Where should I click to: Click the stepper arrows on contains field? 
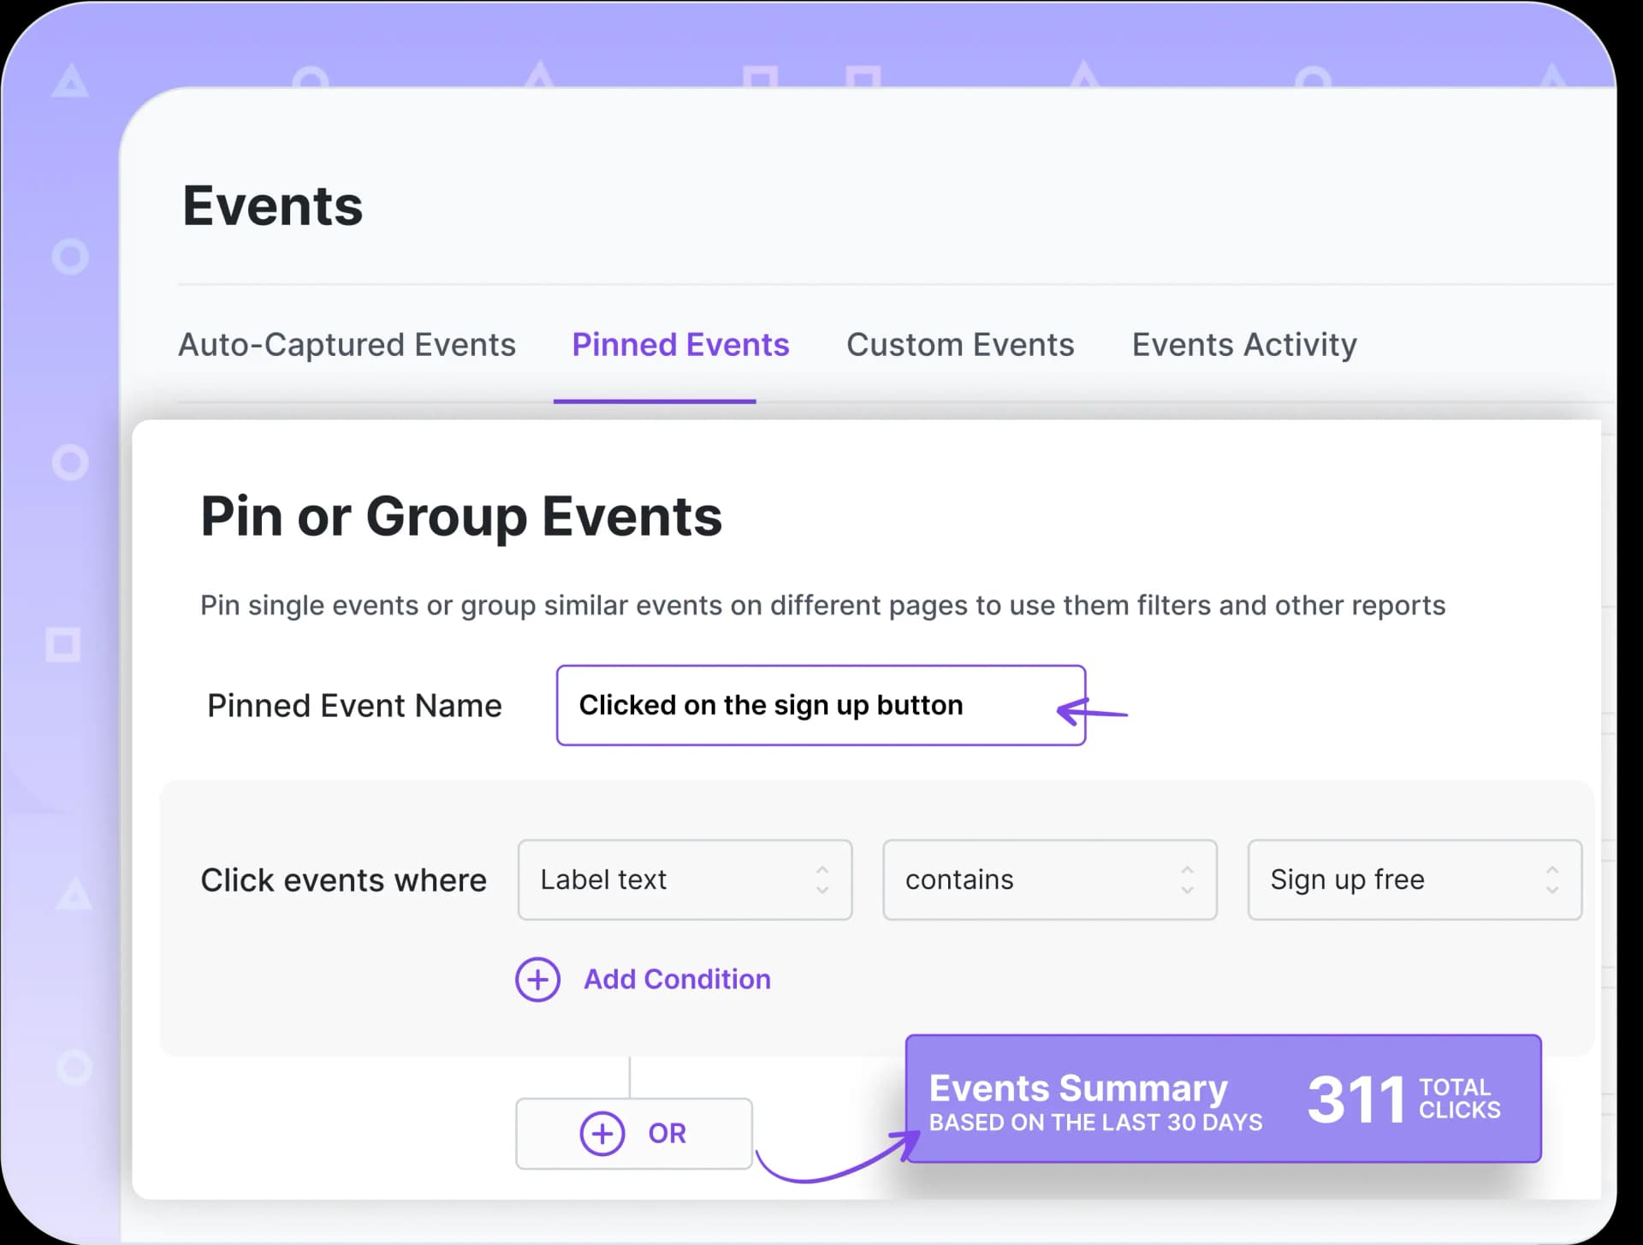point(1187,880)
